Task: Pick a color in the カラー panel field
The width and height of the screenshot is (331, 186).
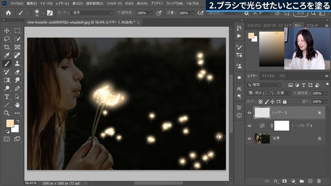Action: point(272,49)
